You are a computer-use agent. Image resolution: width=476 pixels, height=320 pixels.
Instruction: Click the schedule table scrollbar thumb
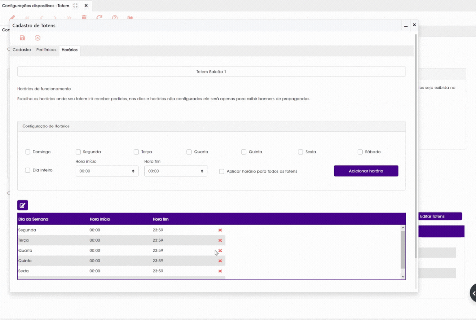pos(403,250)
